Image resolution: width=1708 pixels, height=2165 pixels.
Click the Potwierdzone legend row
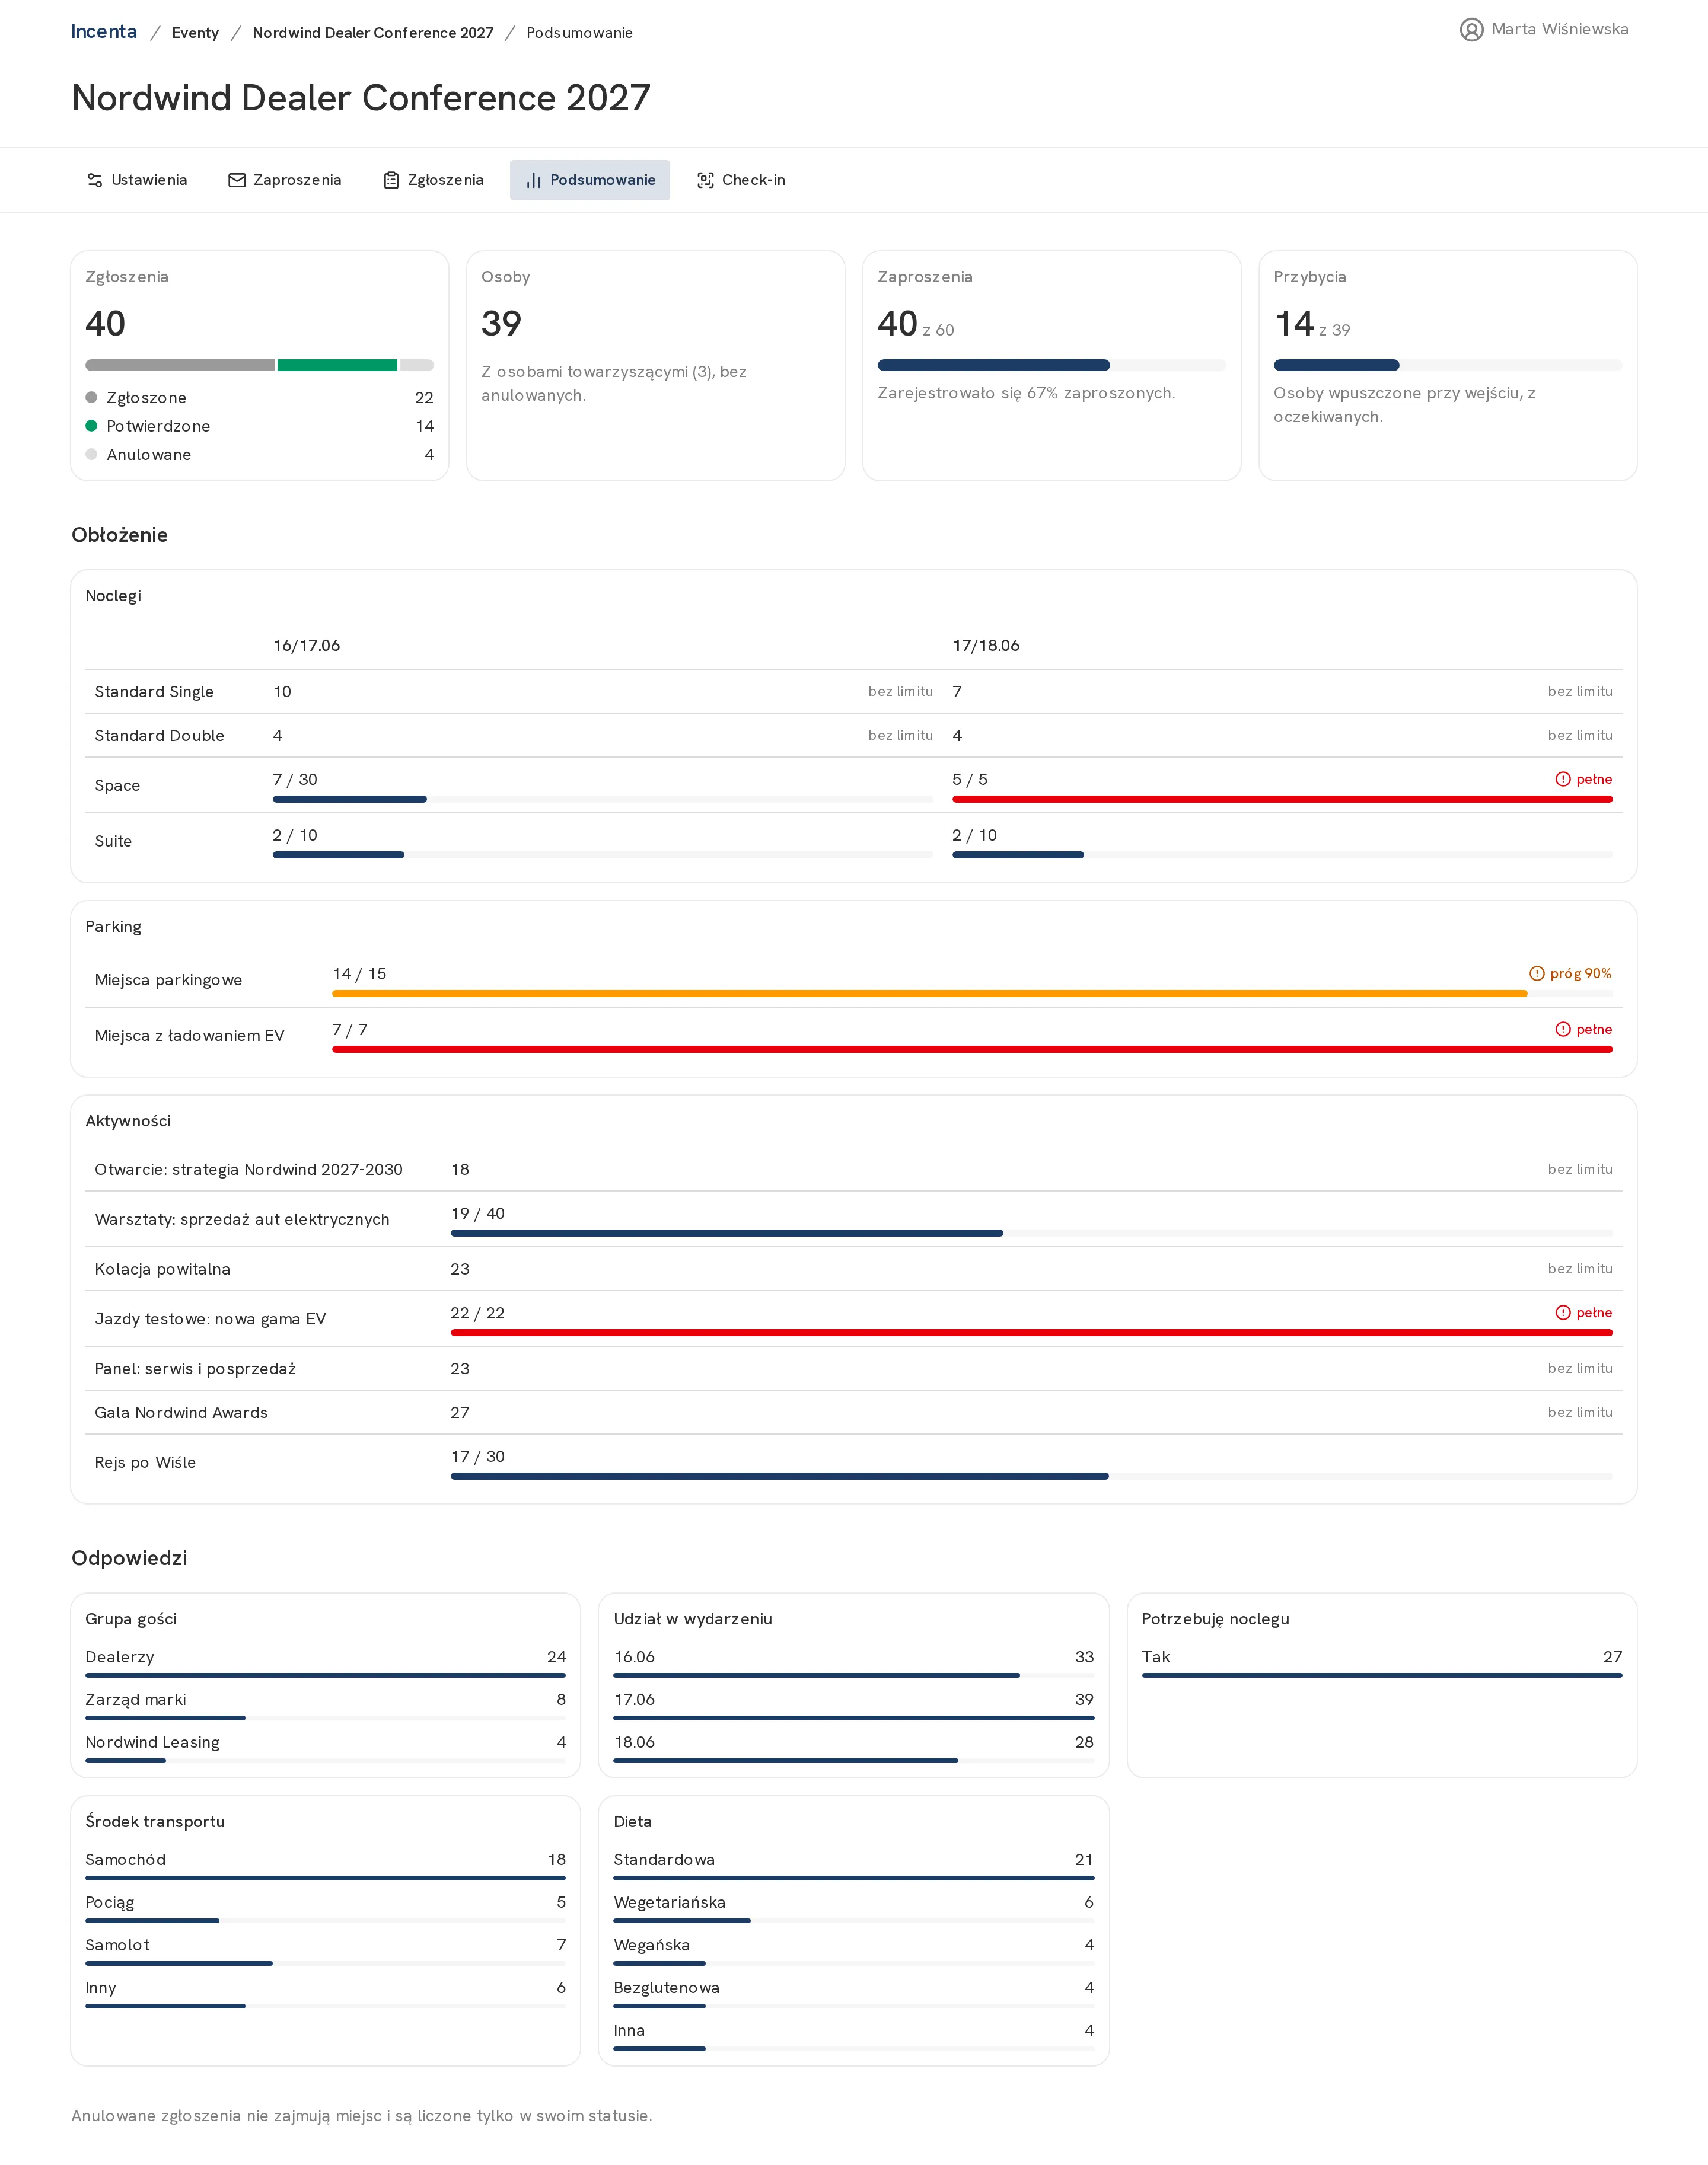[260, 426]
